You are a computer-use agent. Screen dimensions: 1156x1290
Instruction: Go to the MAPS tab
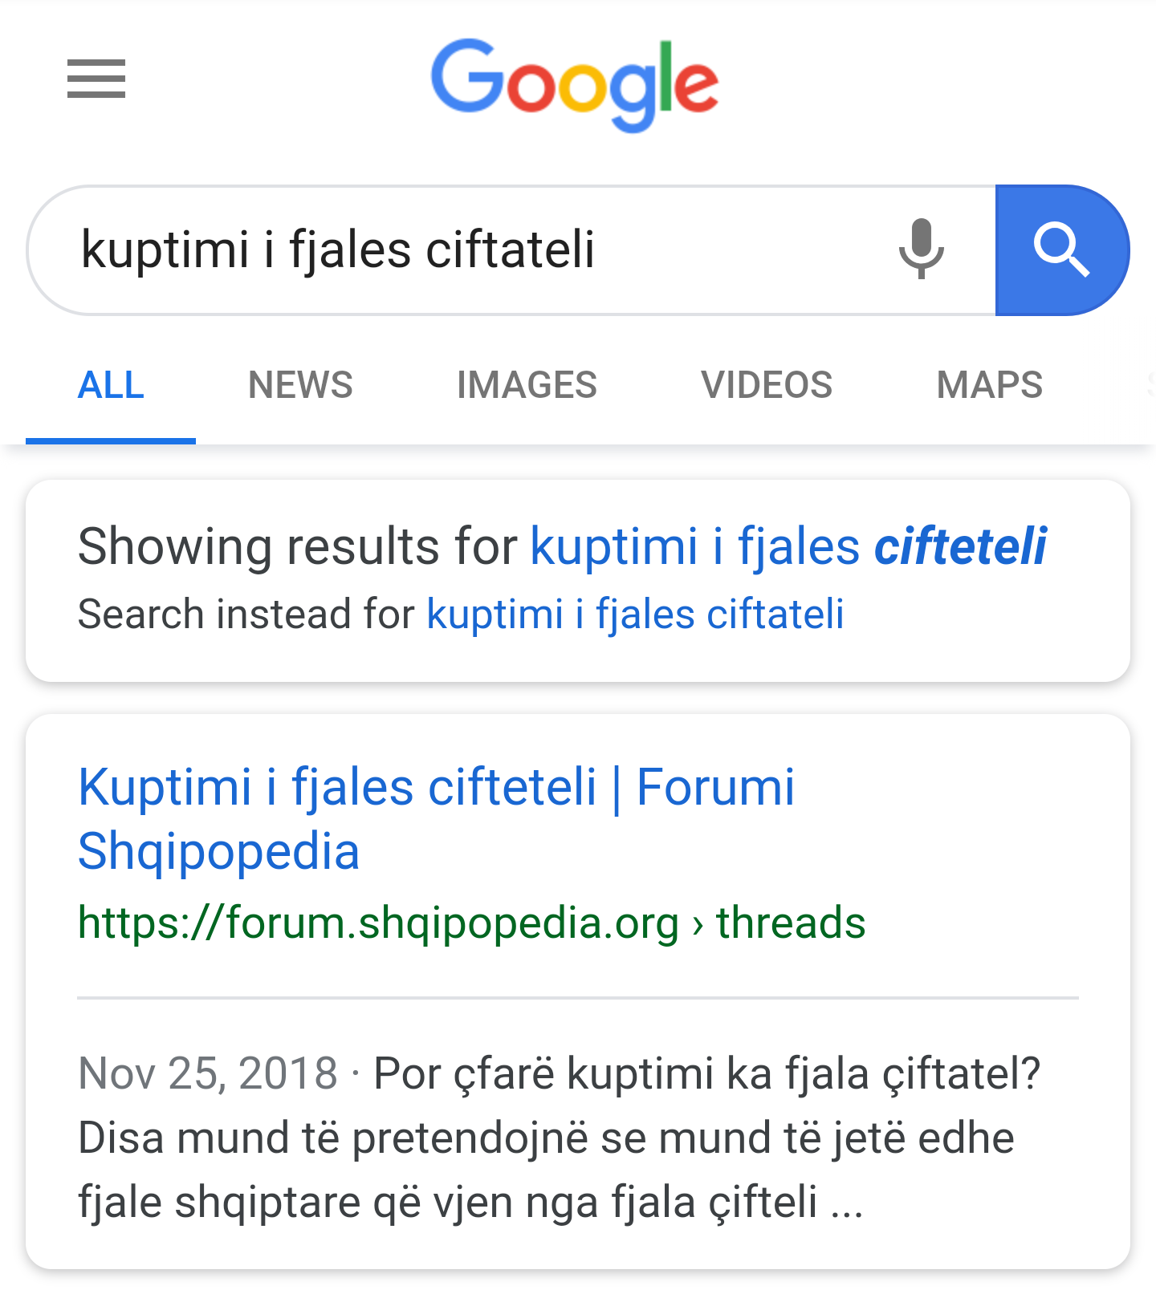tap(989, 385)
